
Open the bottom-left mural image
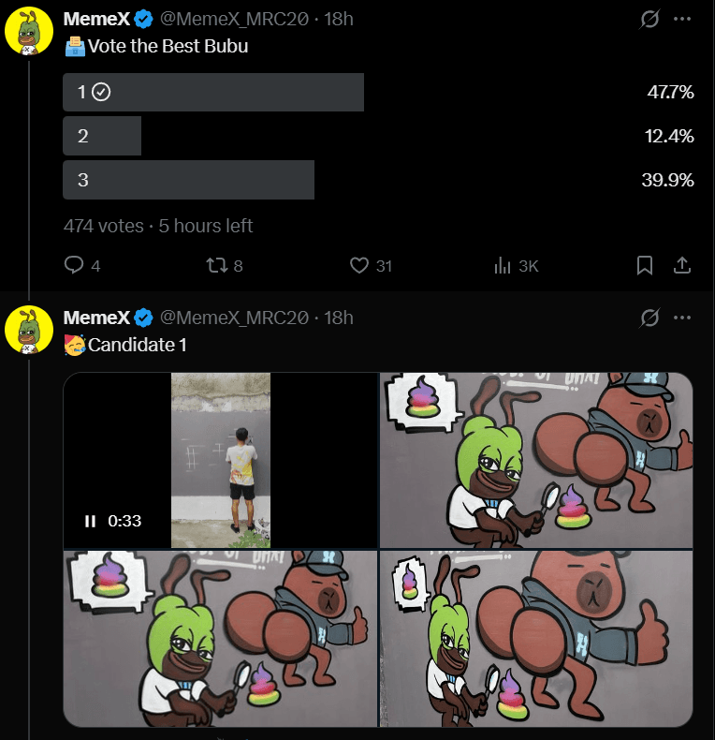220,639
